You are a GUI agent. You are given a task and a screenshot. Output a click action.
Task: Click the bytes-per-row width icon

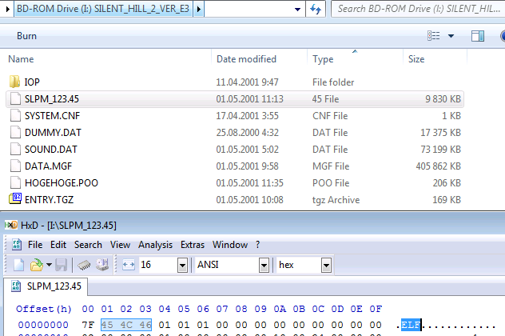(129, 265)
